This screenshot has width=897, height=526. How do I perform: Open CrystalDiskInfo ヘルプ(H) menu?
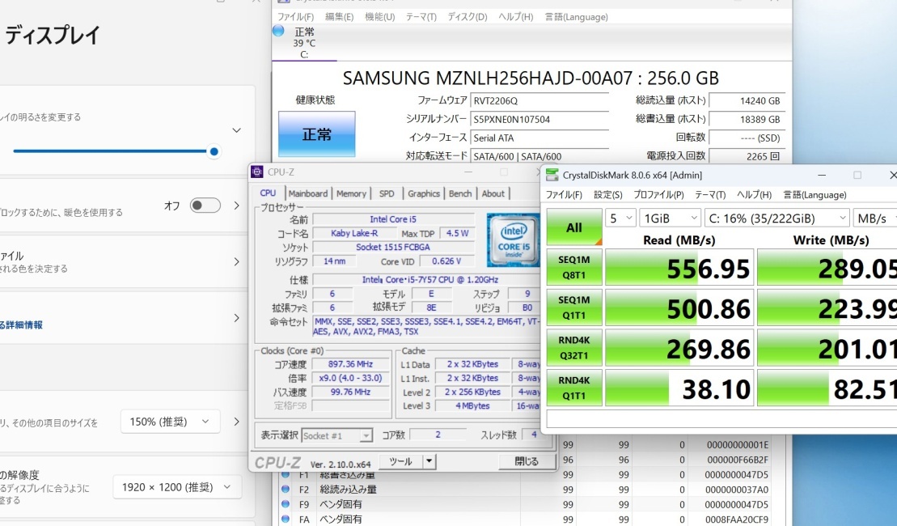pyautogui.click(x=515, y=17)
